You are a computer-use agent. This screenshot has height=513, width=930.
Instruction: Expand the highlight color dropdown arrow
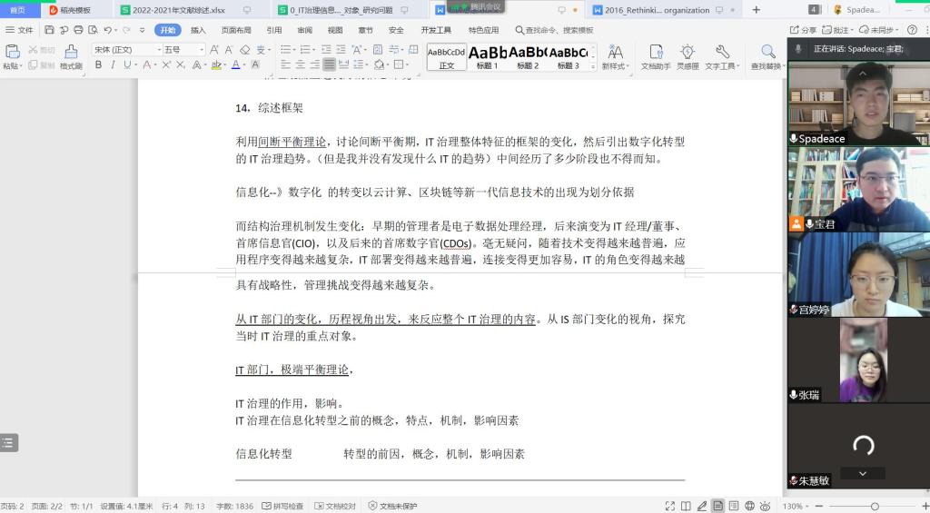tap(225, 65)
